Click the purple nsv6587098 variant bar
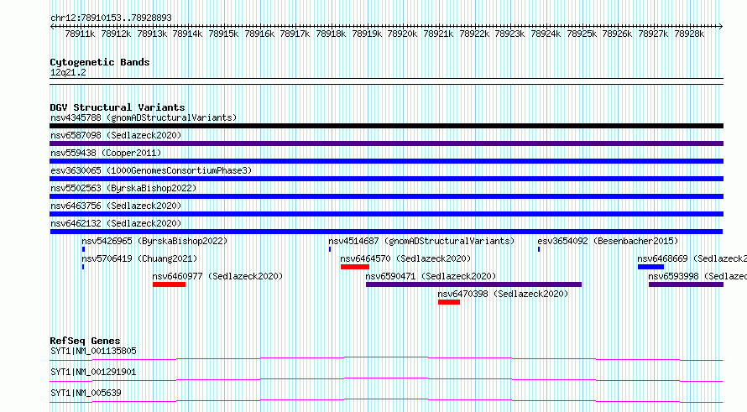Image resolution: width=747 pixels, height=412 pixels. [x=386, y=143]
